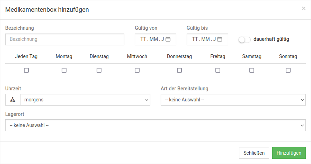Viewport: 311px width, 164px height.
Task: Tick the Dienstag checkbox
Action: (x=99, y=70)
